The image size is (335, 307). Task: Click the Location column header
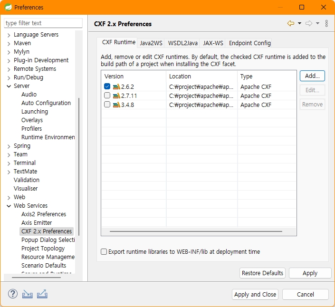[x=201, y=76]
